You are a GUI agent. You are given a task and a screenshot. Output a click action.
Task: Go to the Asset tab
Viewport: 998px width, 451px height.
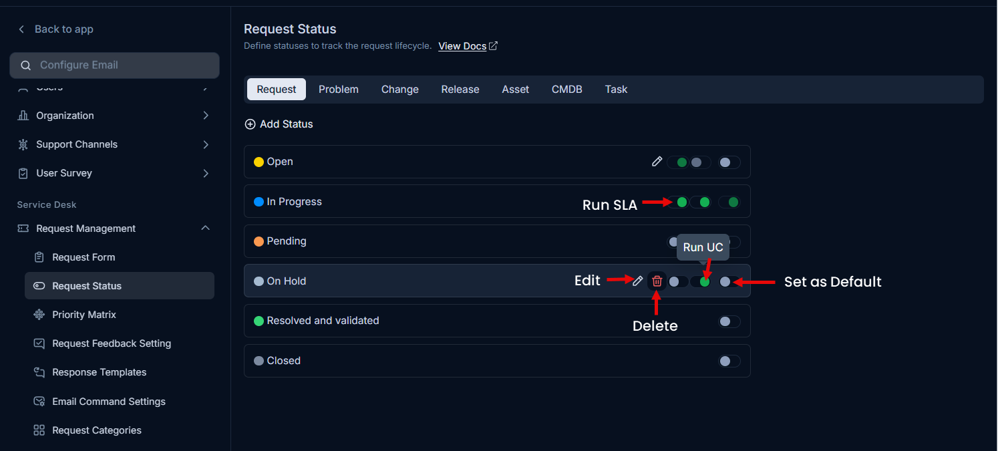click(516, 90)
